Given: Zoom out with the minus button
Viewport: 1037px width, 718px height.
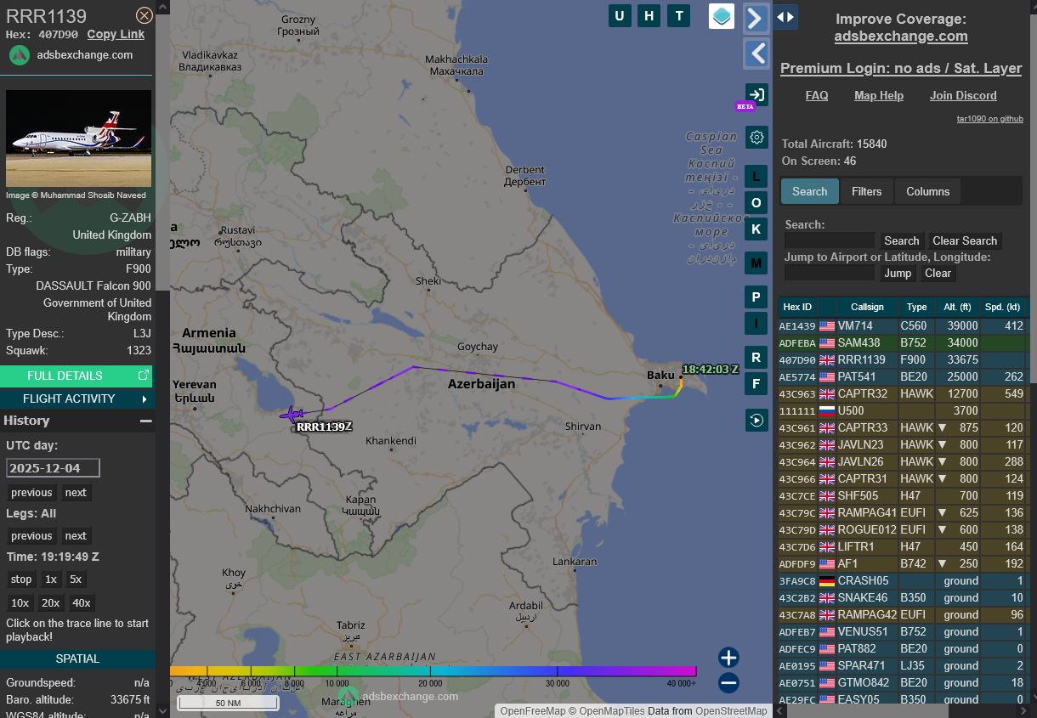Looking at the screenshot, I should (728, 682).
